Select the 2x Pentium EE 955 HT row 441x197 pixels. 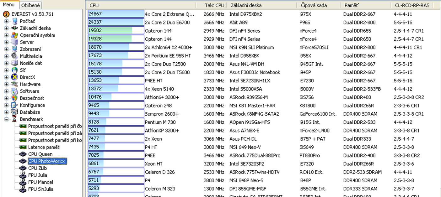click(x=263, y=56)
